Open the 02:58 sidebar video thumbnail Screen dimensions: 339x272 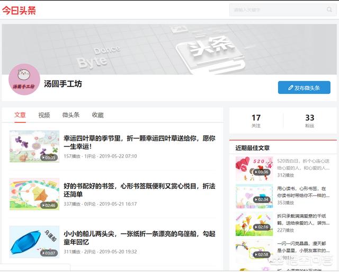pos(254,251)
